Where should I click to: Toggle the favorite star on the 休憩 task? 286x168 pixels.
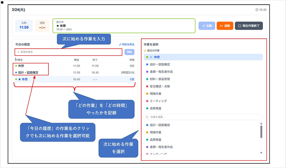coord(151,57)
